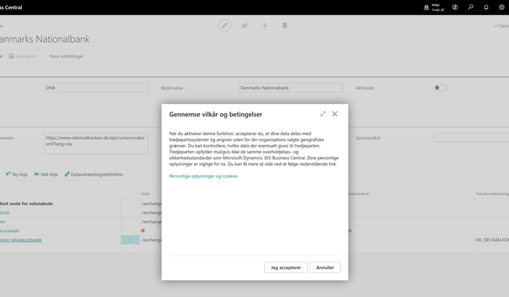Viewport: 509px width, 297px height.
Task: Click the Jeg accepterer button
Action: [x=286, y=267]
